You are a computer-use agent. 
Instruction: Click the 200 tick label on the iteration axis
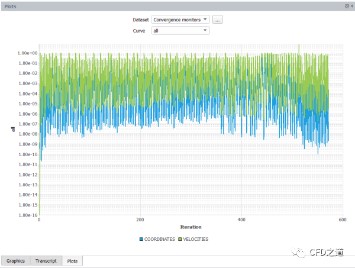[140, 219]
